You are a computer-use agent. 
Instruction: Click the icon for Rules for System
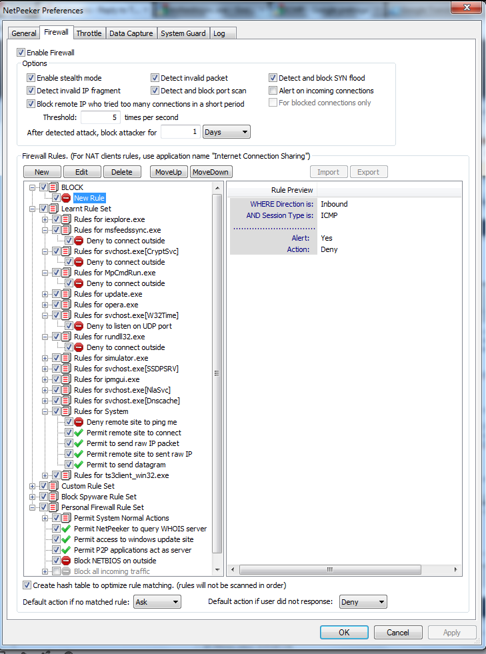coord(66,411)
